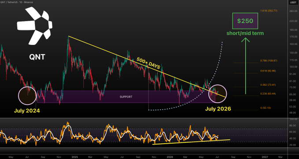Click the 60.00 RSI scale label

(293, 132)
